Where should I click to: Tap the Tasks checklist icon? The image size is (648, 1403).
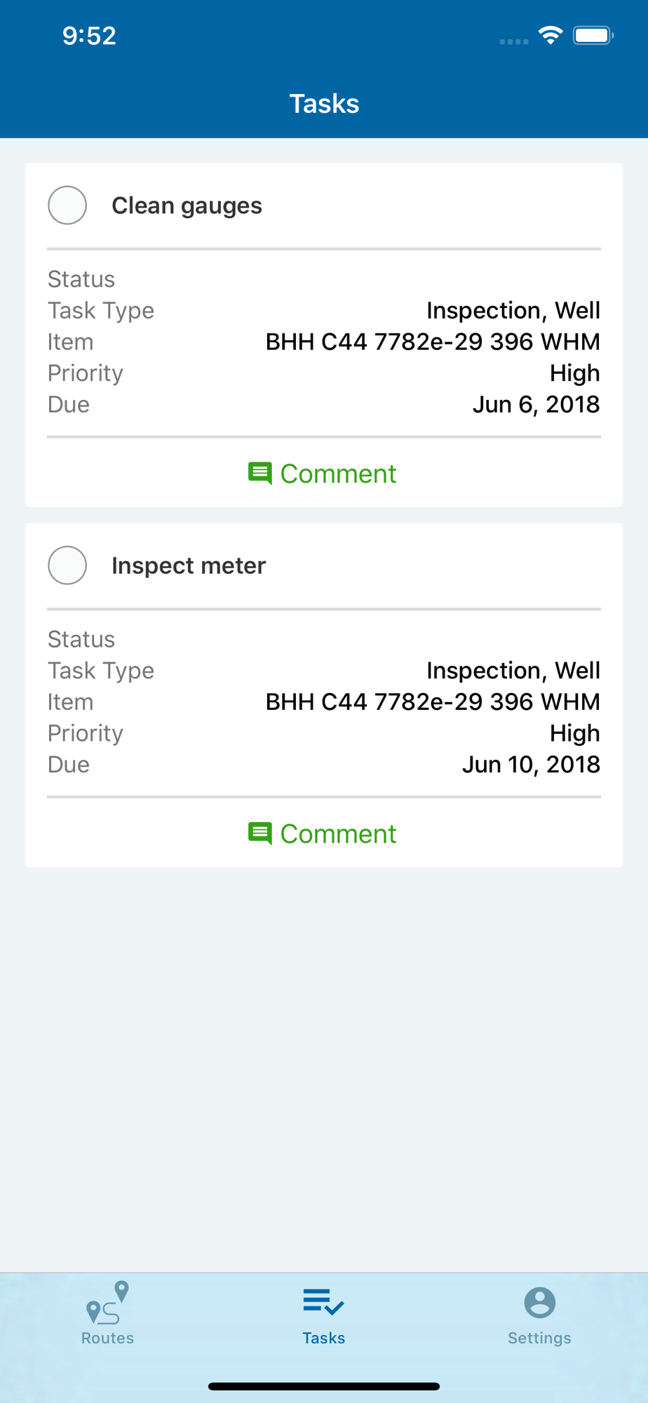pyautogui.click(x=323, y=1302)
